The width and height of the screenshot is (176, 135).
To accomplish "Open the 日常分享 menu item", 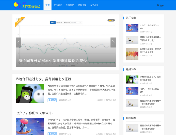I will 82,5.
